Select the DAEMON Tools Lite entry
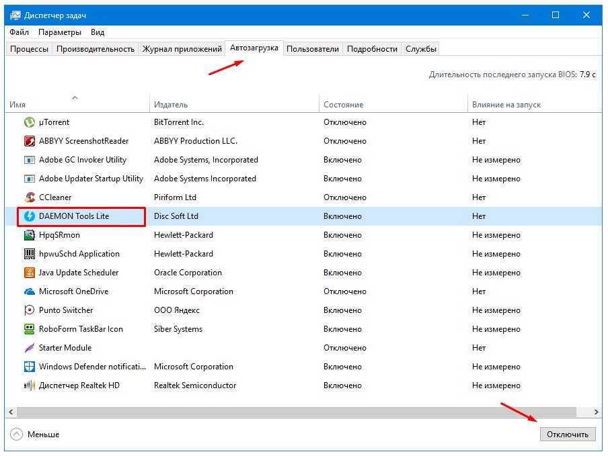The image size is (608, 456). point(74,216)
